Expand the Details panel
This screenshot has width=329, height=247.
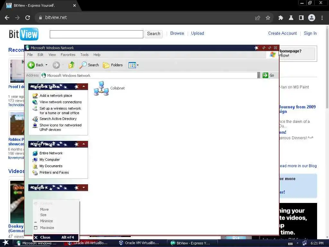(84, 188)
